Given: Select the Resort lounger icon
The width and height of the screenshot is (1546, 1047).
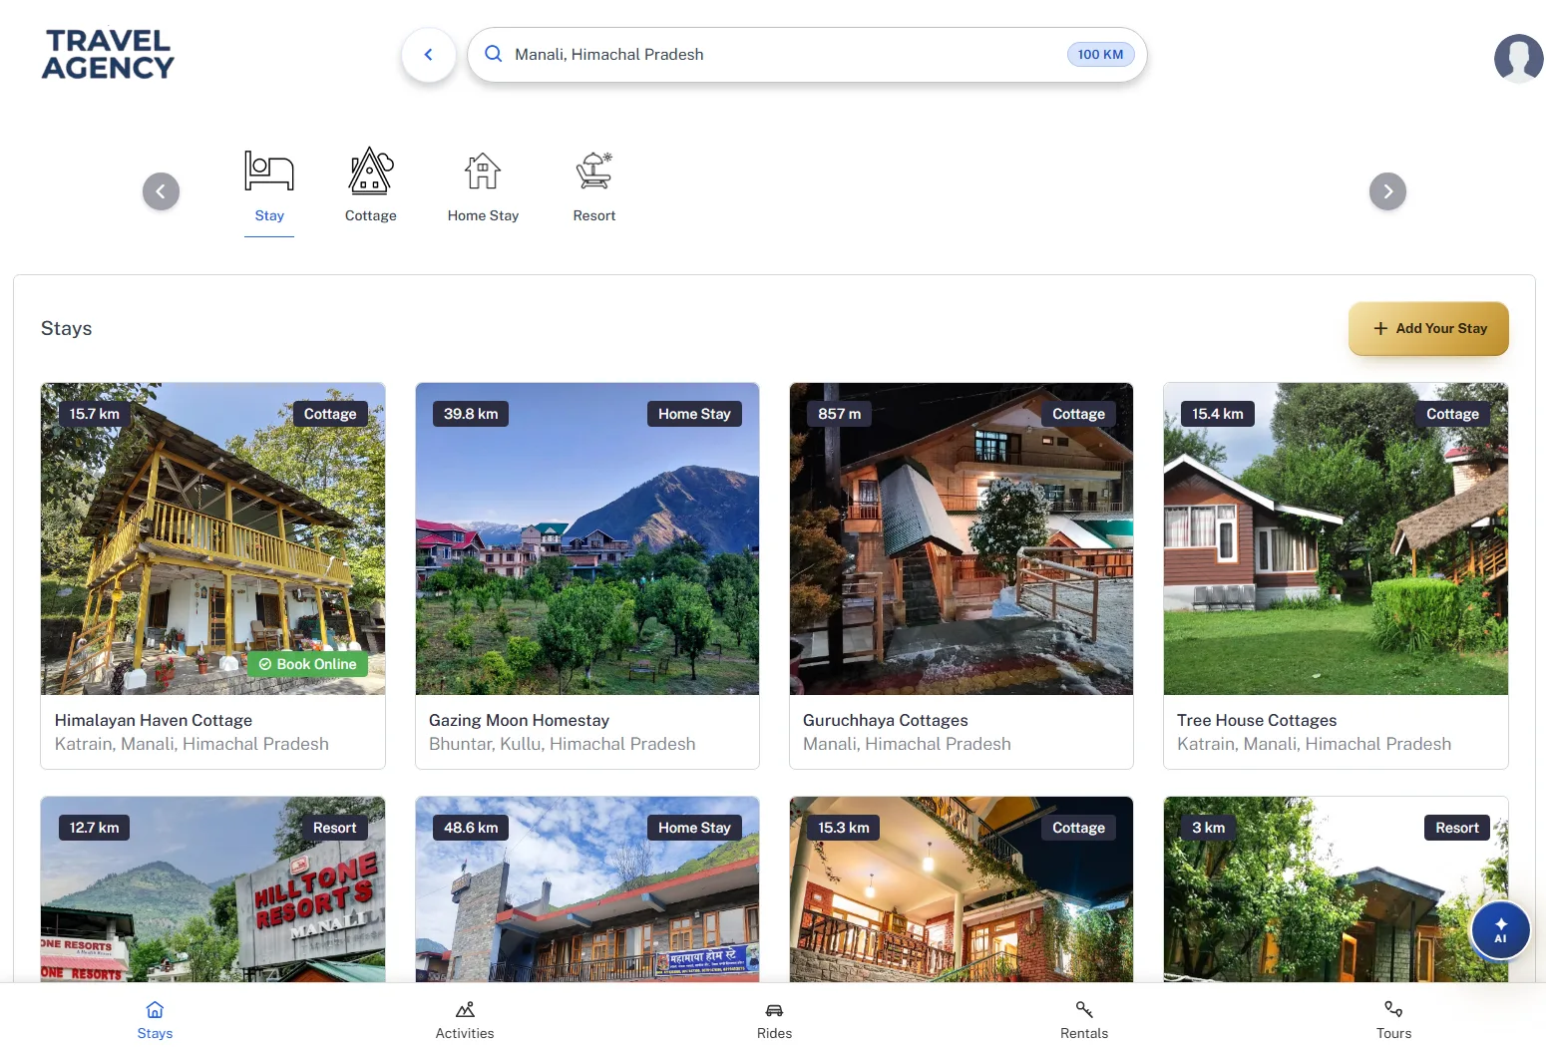Looking at the screenshot, I should point(594,171).
